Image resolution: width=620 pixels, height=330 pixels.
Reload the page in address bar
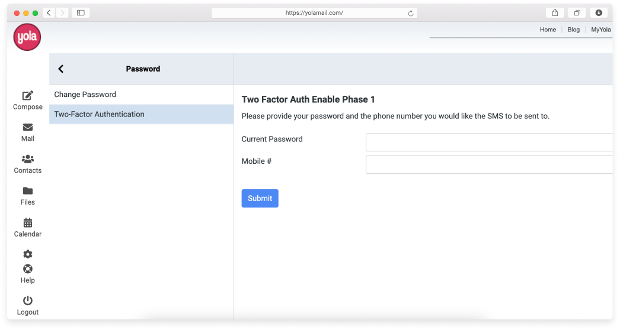[410, 13]
